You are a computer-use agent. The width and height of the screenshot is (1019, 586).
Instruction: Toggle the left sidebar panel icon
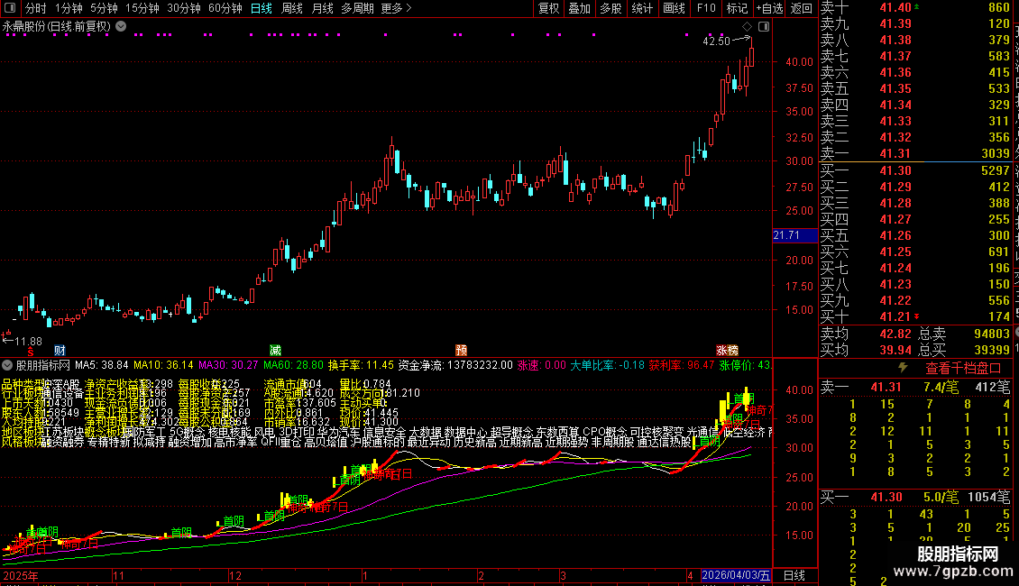[11, 8]
